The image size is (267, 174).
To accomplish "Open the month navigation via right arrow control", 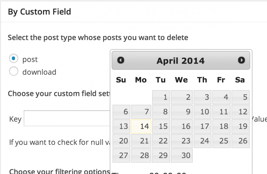I will pyautogui.click(x=241, y=60).
